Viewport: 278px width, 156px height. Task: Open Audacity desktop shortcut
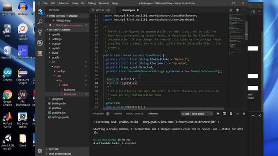[x=23, y=9]
